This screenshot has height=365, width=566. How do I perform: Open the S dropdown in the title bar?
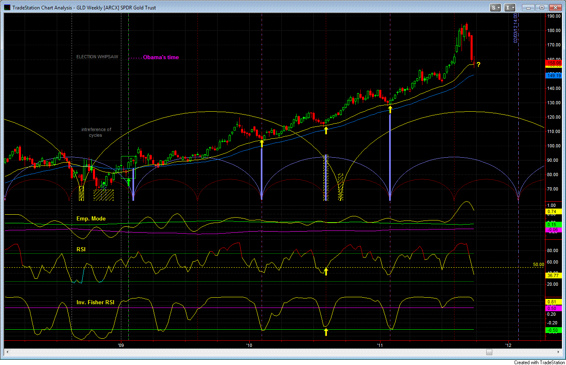[495, 7]
